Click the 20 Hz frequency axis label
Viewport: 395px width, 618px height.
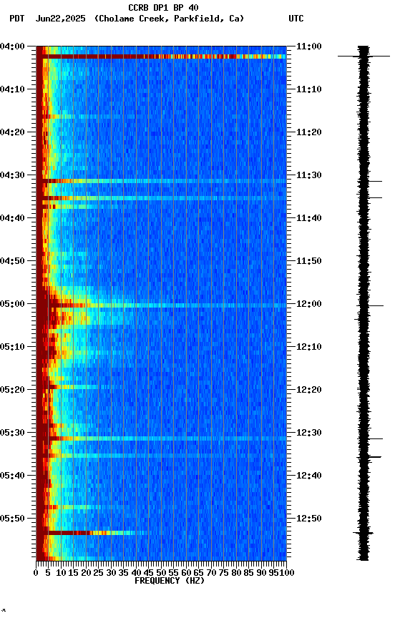pos(86,573)
